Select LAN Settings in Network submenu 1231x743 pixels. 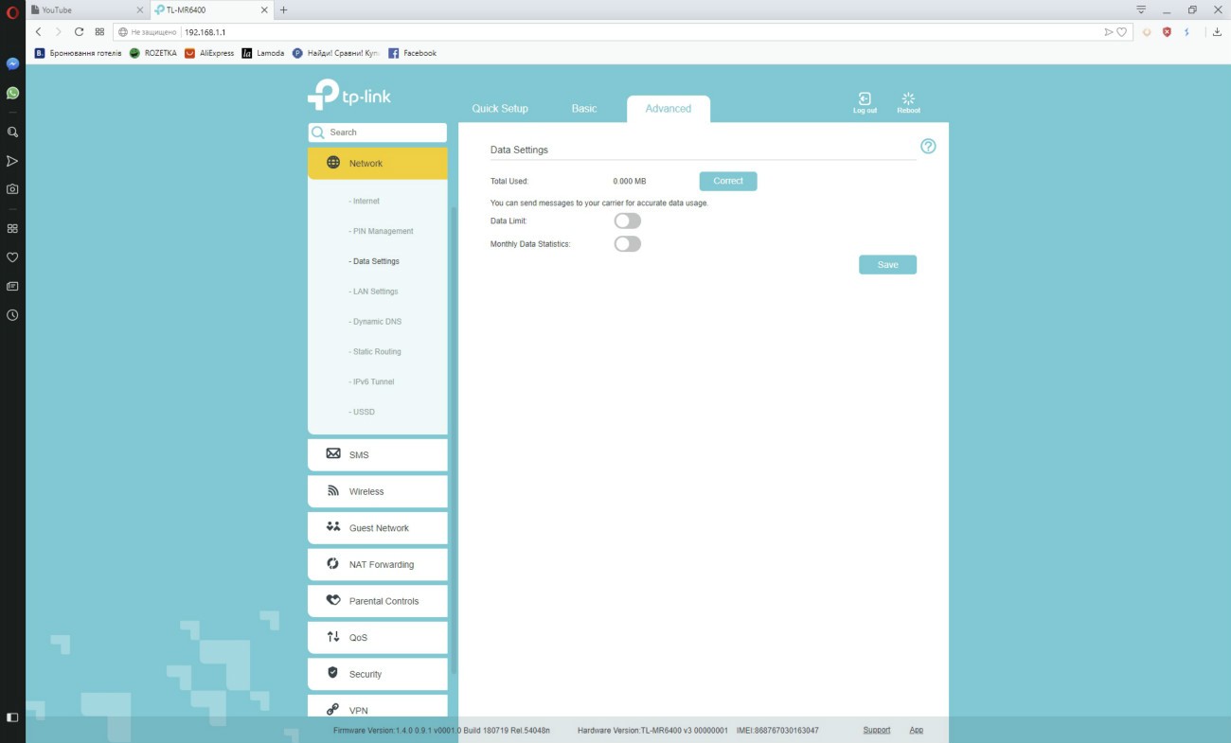point(375,292)
